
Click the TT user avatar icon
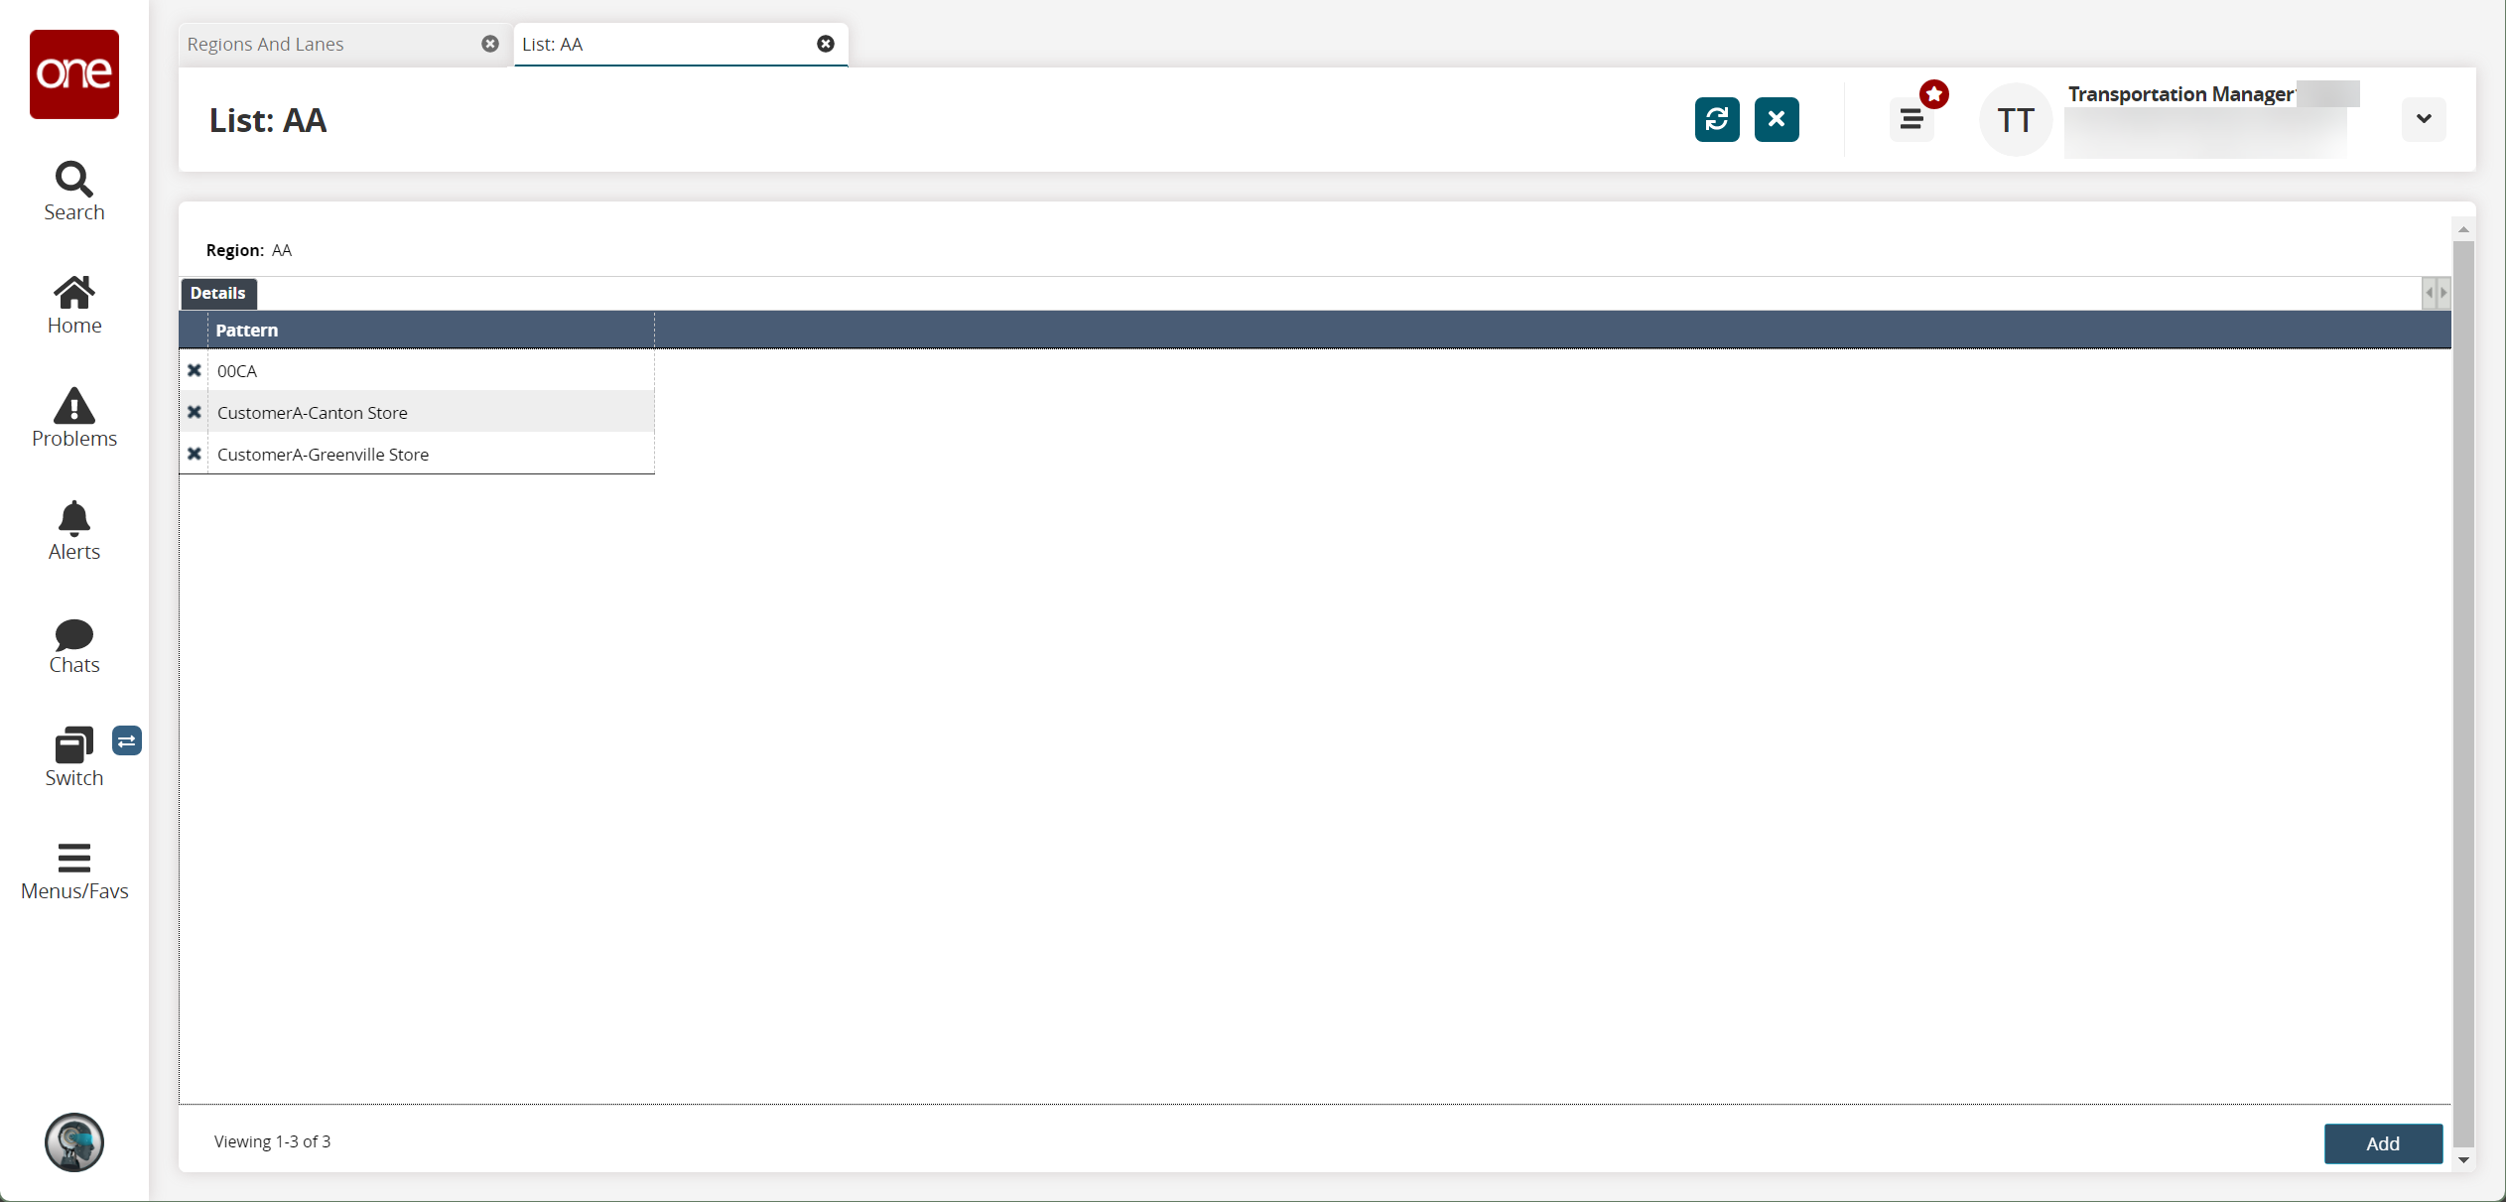2017,120
